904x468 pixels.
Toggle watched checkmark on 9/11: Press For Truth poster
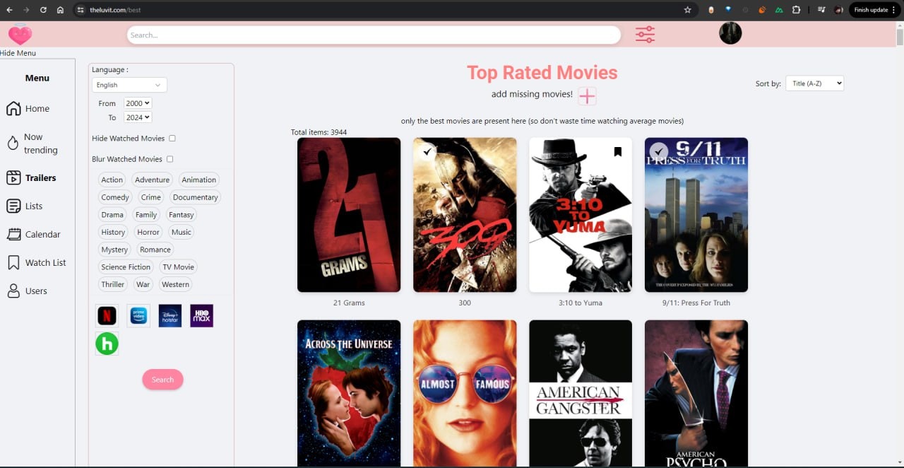[x=658, y=151]
